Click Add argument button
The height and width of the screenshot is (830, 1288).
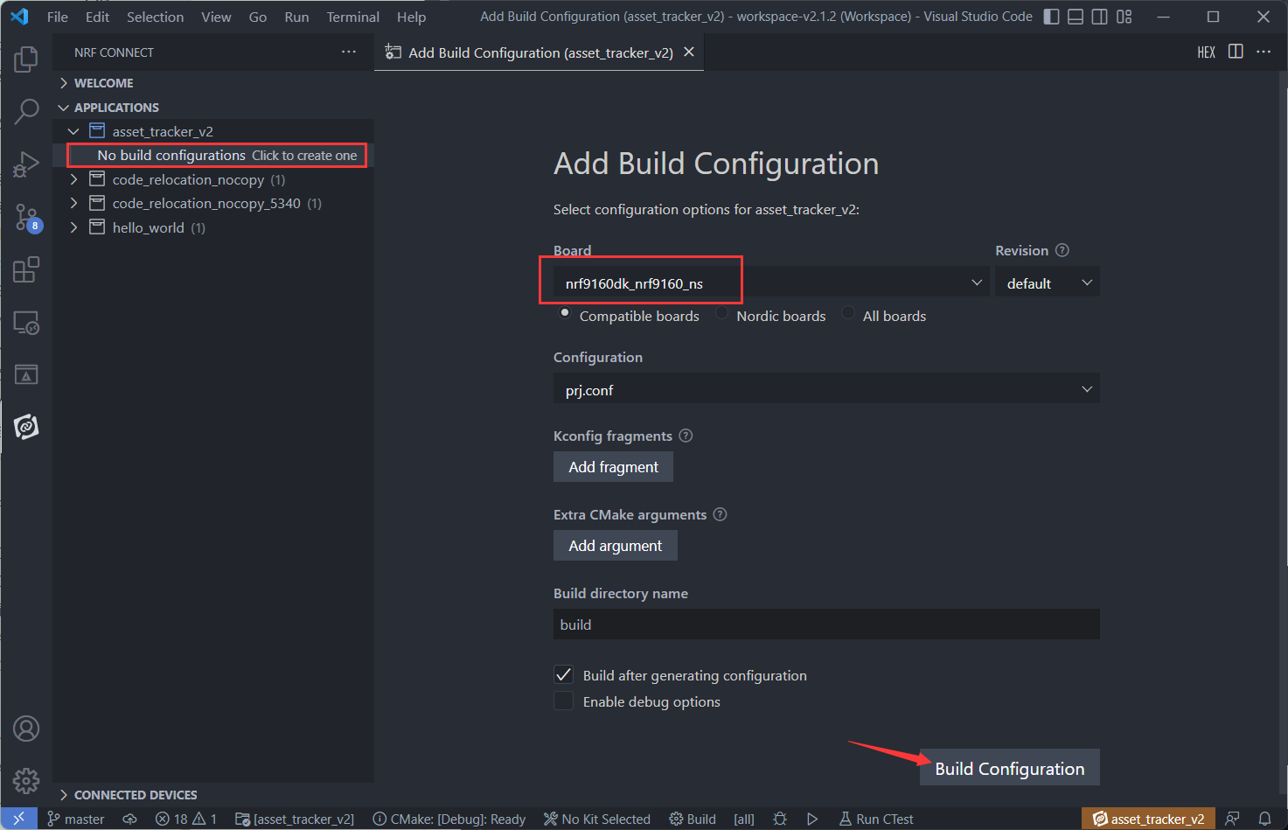click(x=616, y=546)
